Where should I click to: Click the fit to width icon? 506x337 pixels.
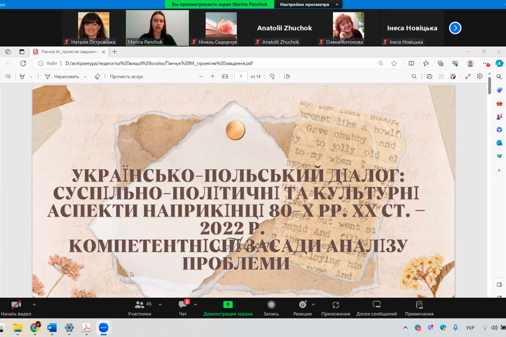click(225, 76)
